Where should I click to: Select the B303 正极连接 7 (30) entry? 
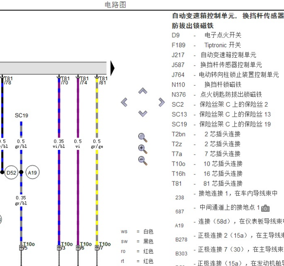point(230,251)
